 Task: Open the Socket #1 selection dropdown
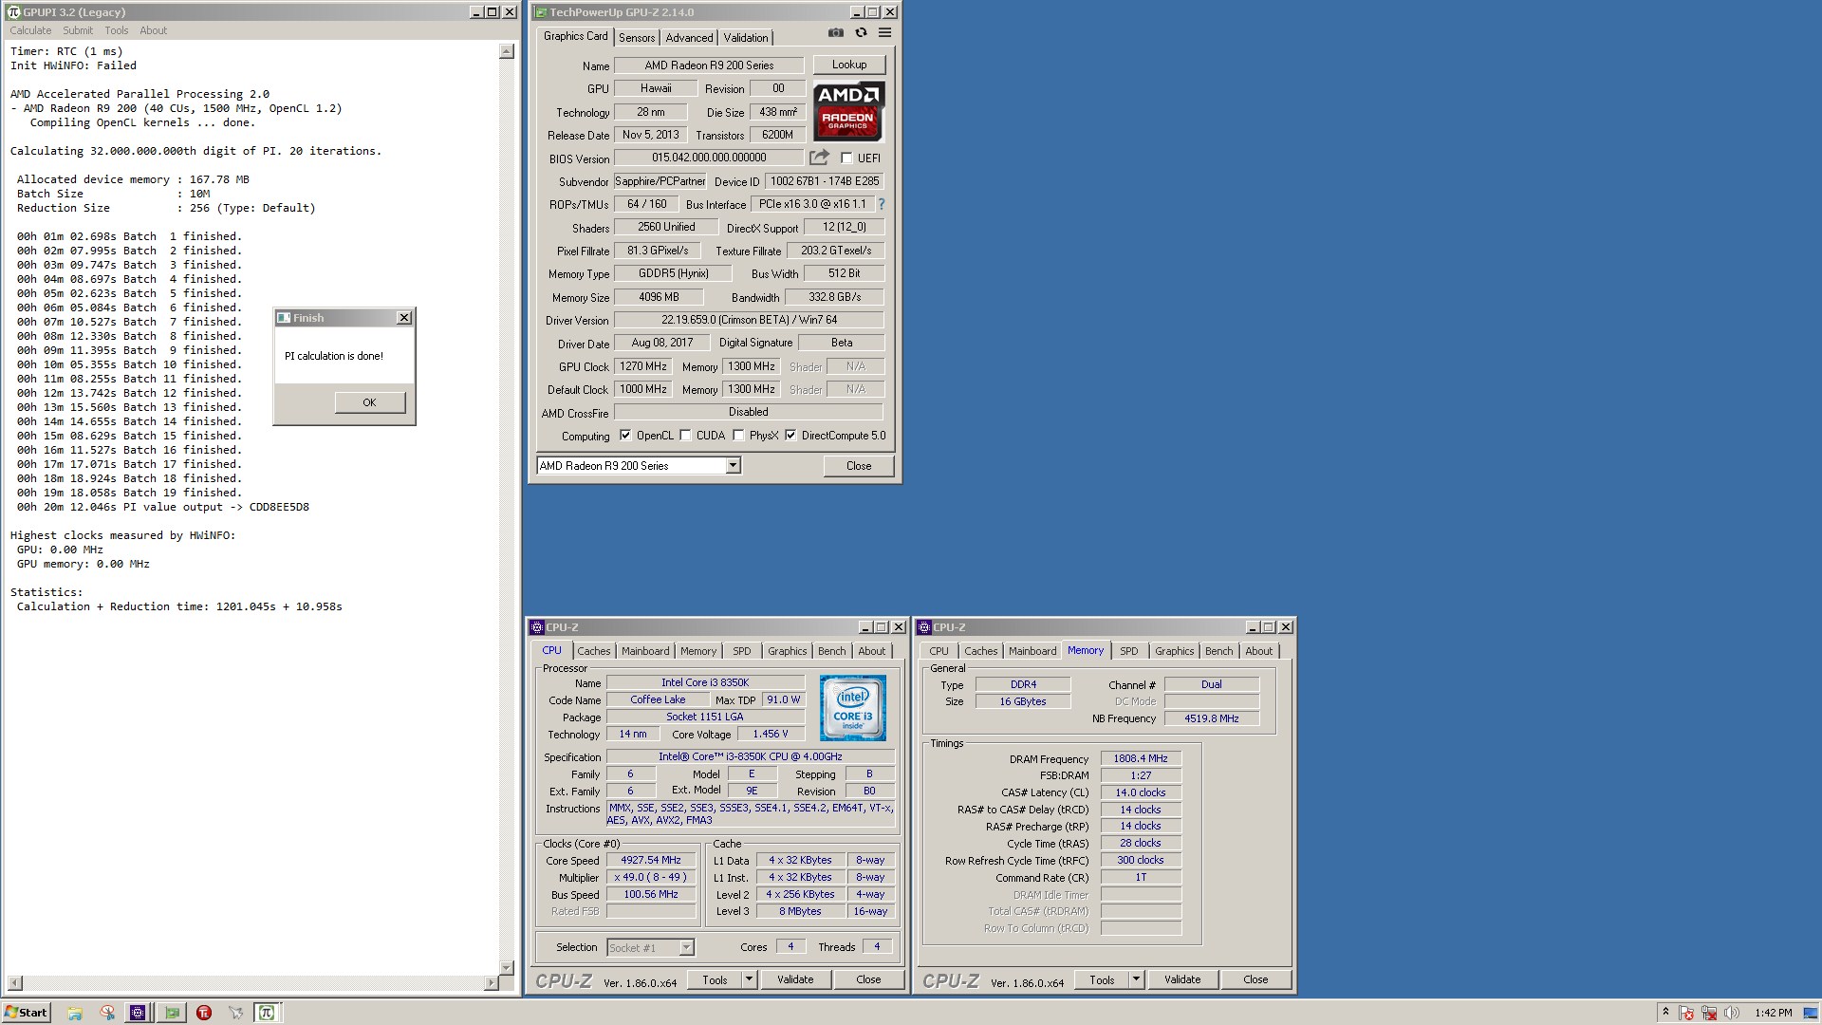coord(686,947)
